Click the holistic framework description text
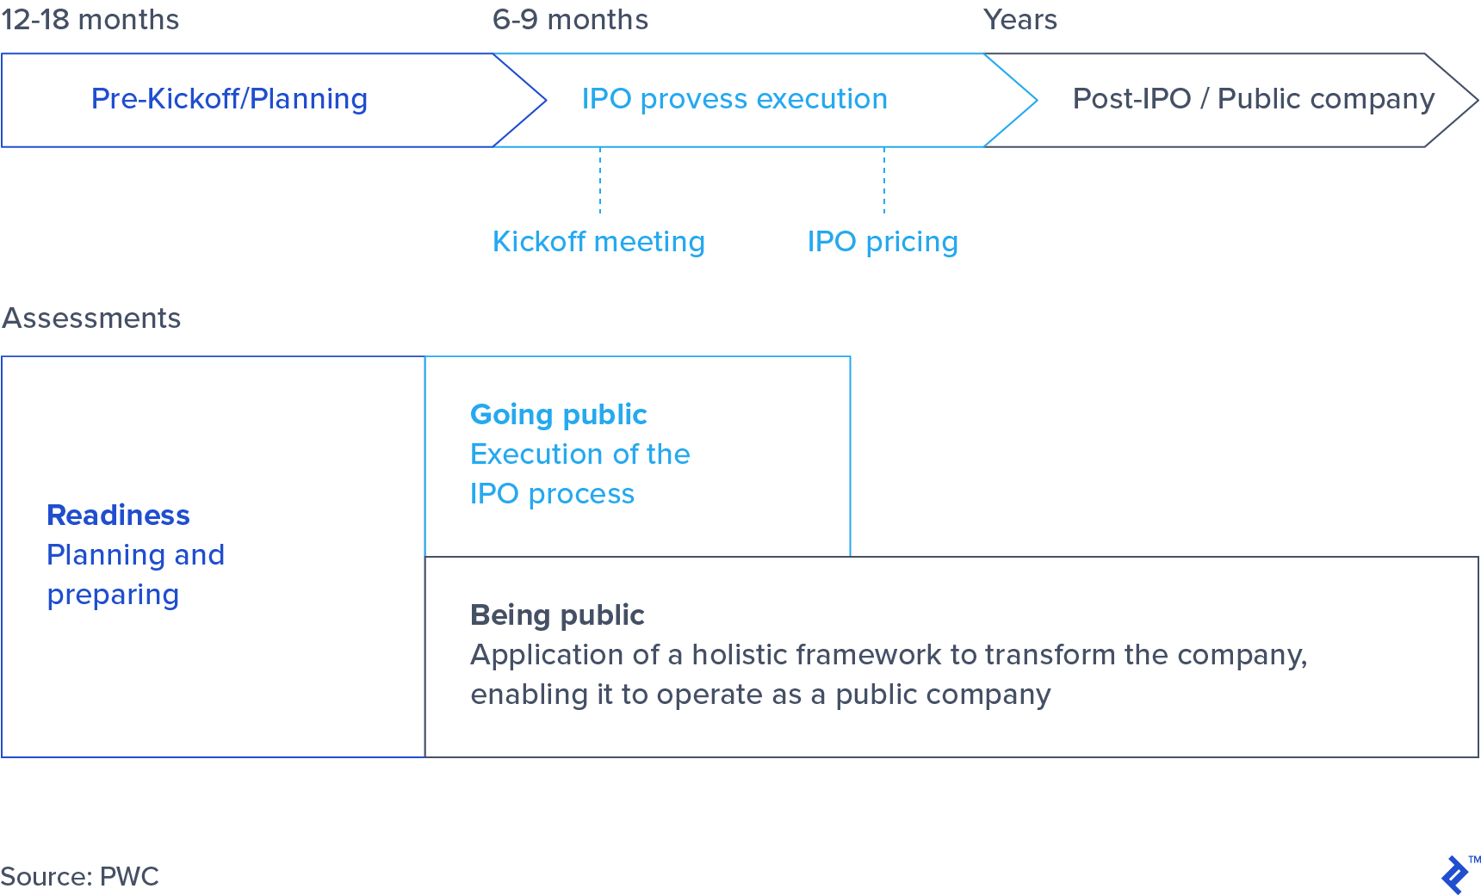 pyautogui.click(x=888, y=675)
